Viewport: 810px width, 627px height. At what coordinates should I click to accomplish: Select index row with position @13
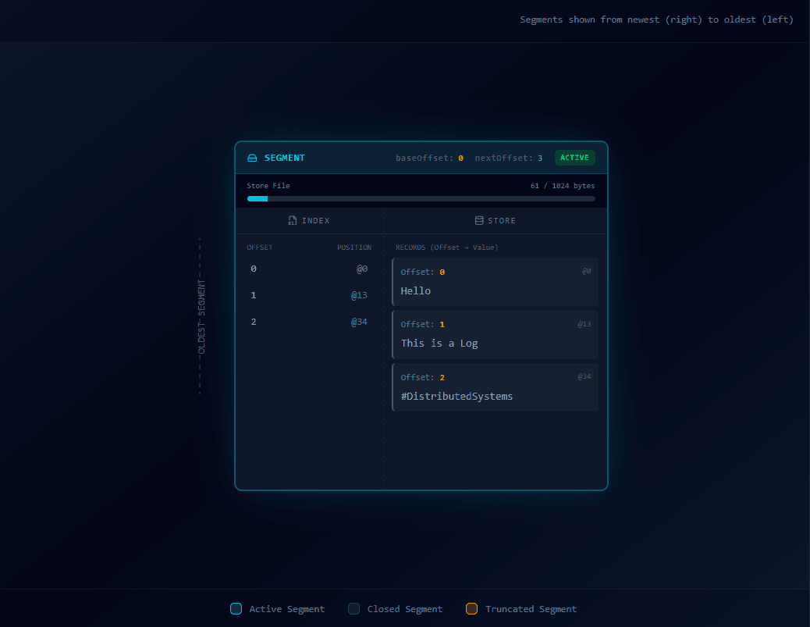click(309, 295)
